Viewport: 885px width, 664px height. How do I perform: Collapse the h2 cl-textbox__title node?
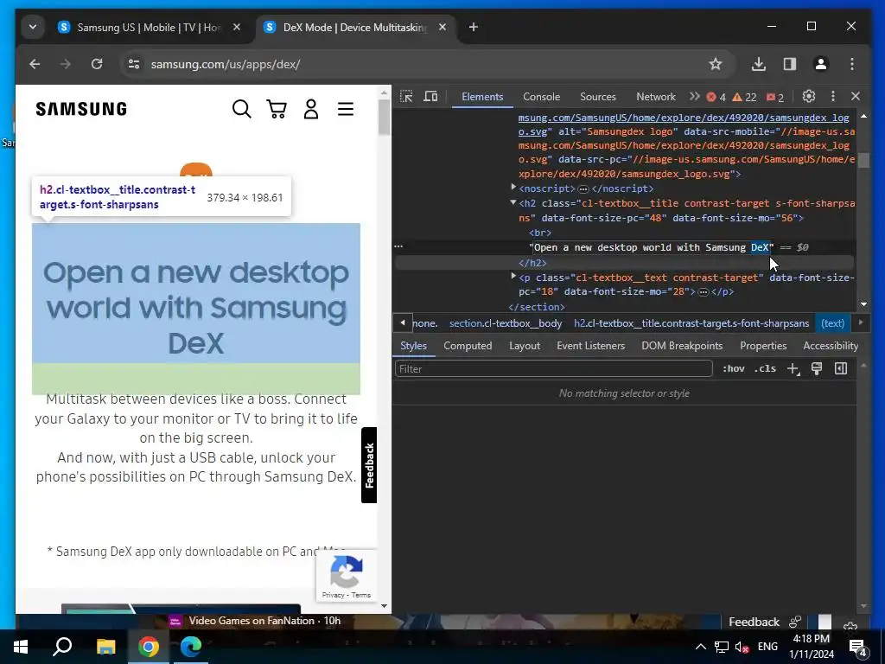[x=513, y=202]
